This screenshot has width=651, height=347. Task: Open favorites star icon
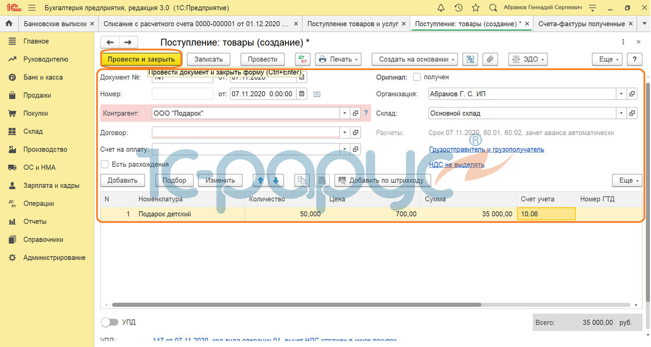(x=476, y=8)
